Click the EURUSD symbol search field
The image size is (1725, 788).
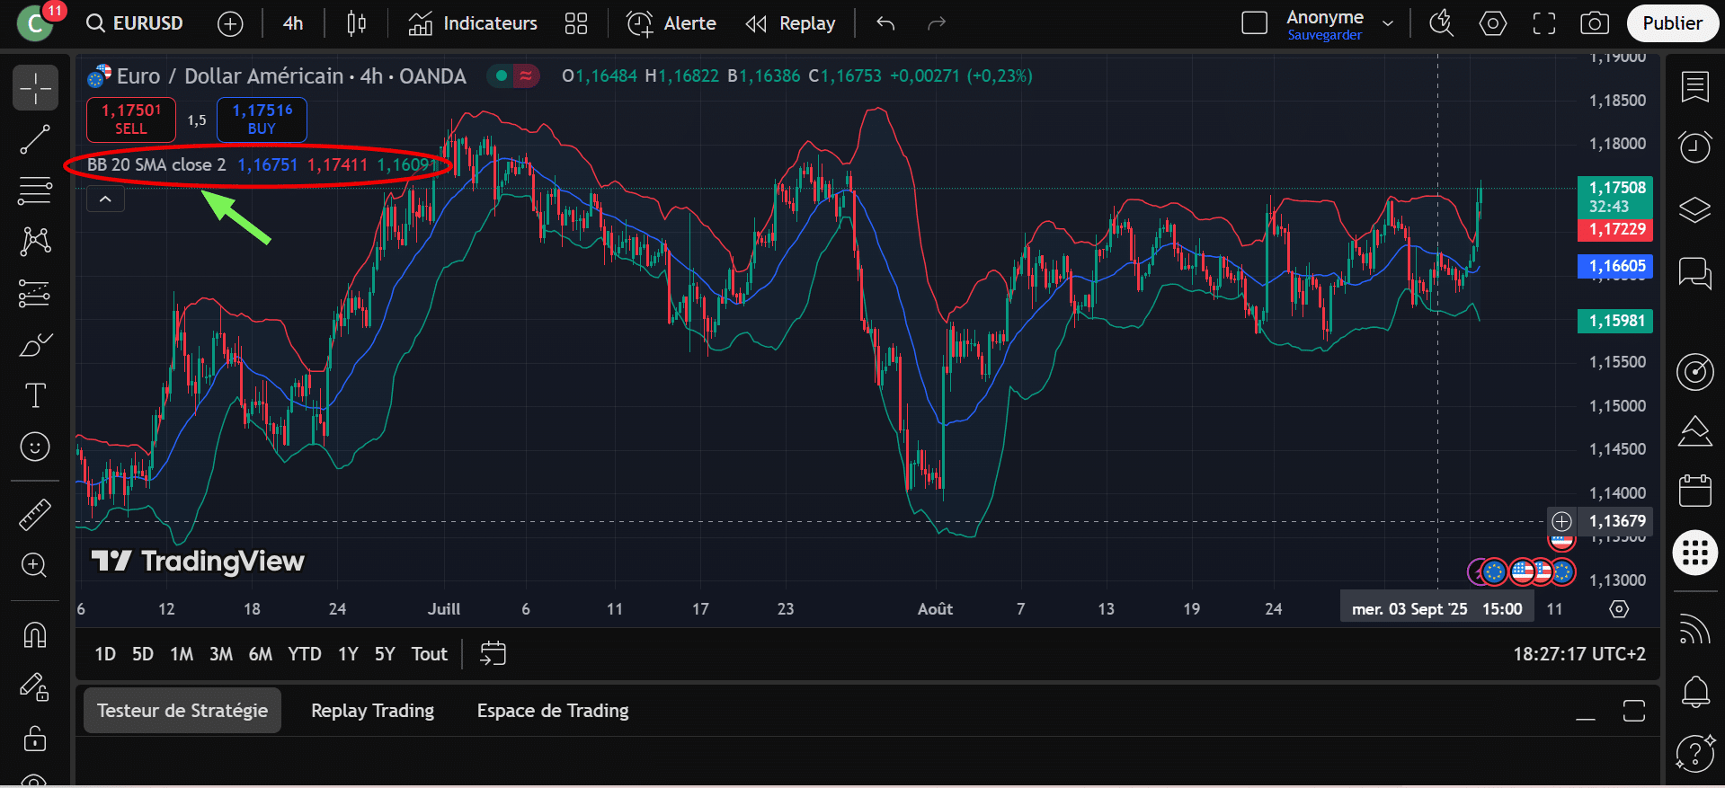coord(136,23)
